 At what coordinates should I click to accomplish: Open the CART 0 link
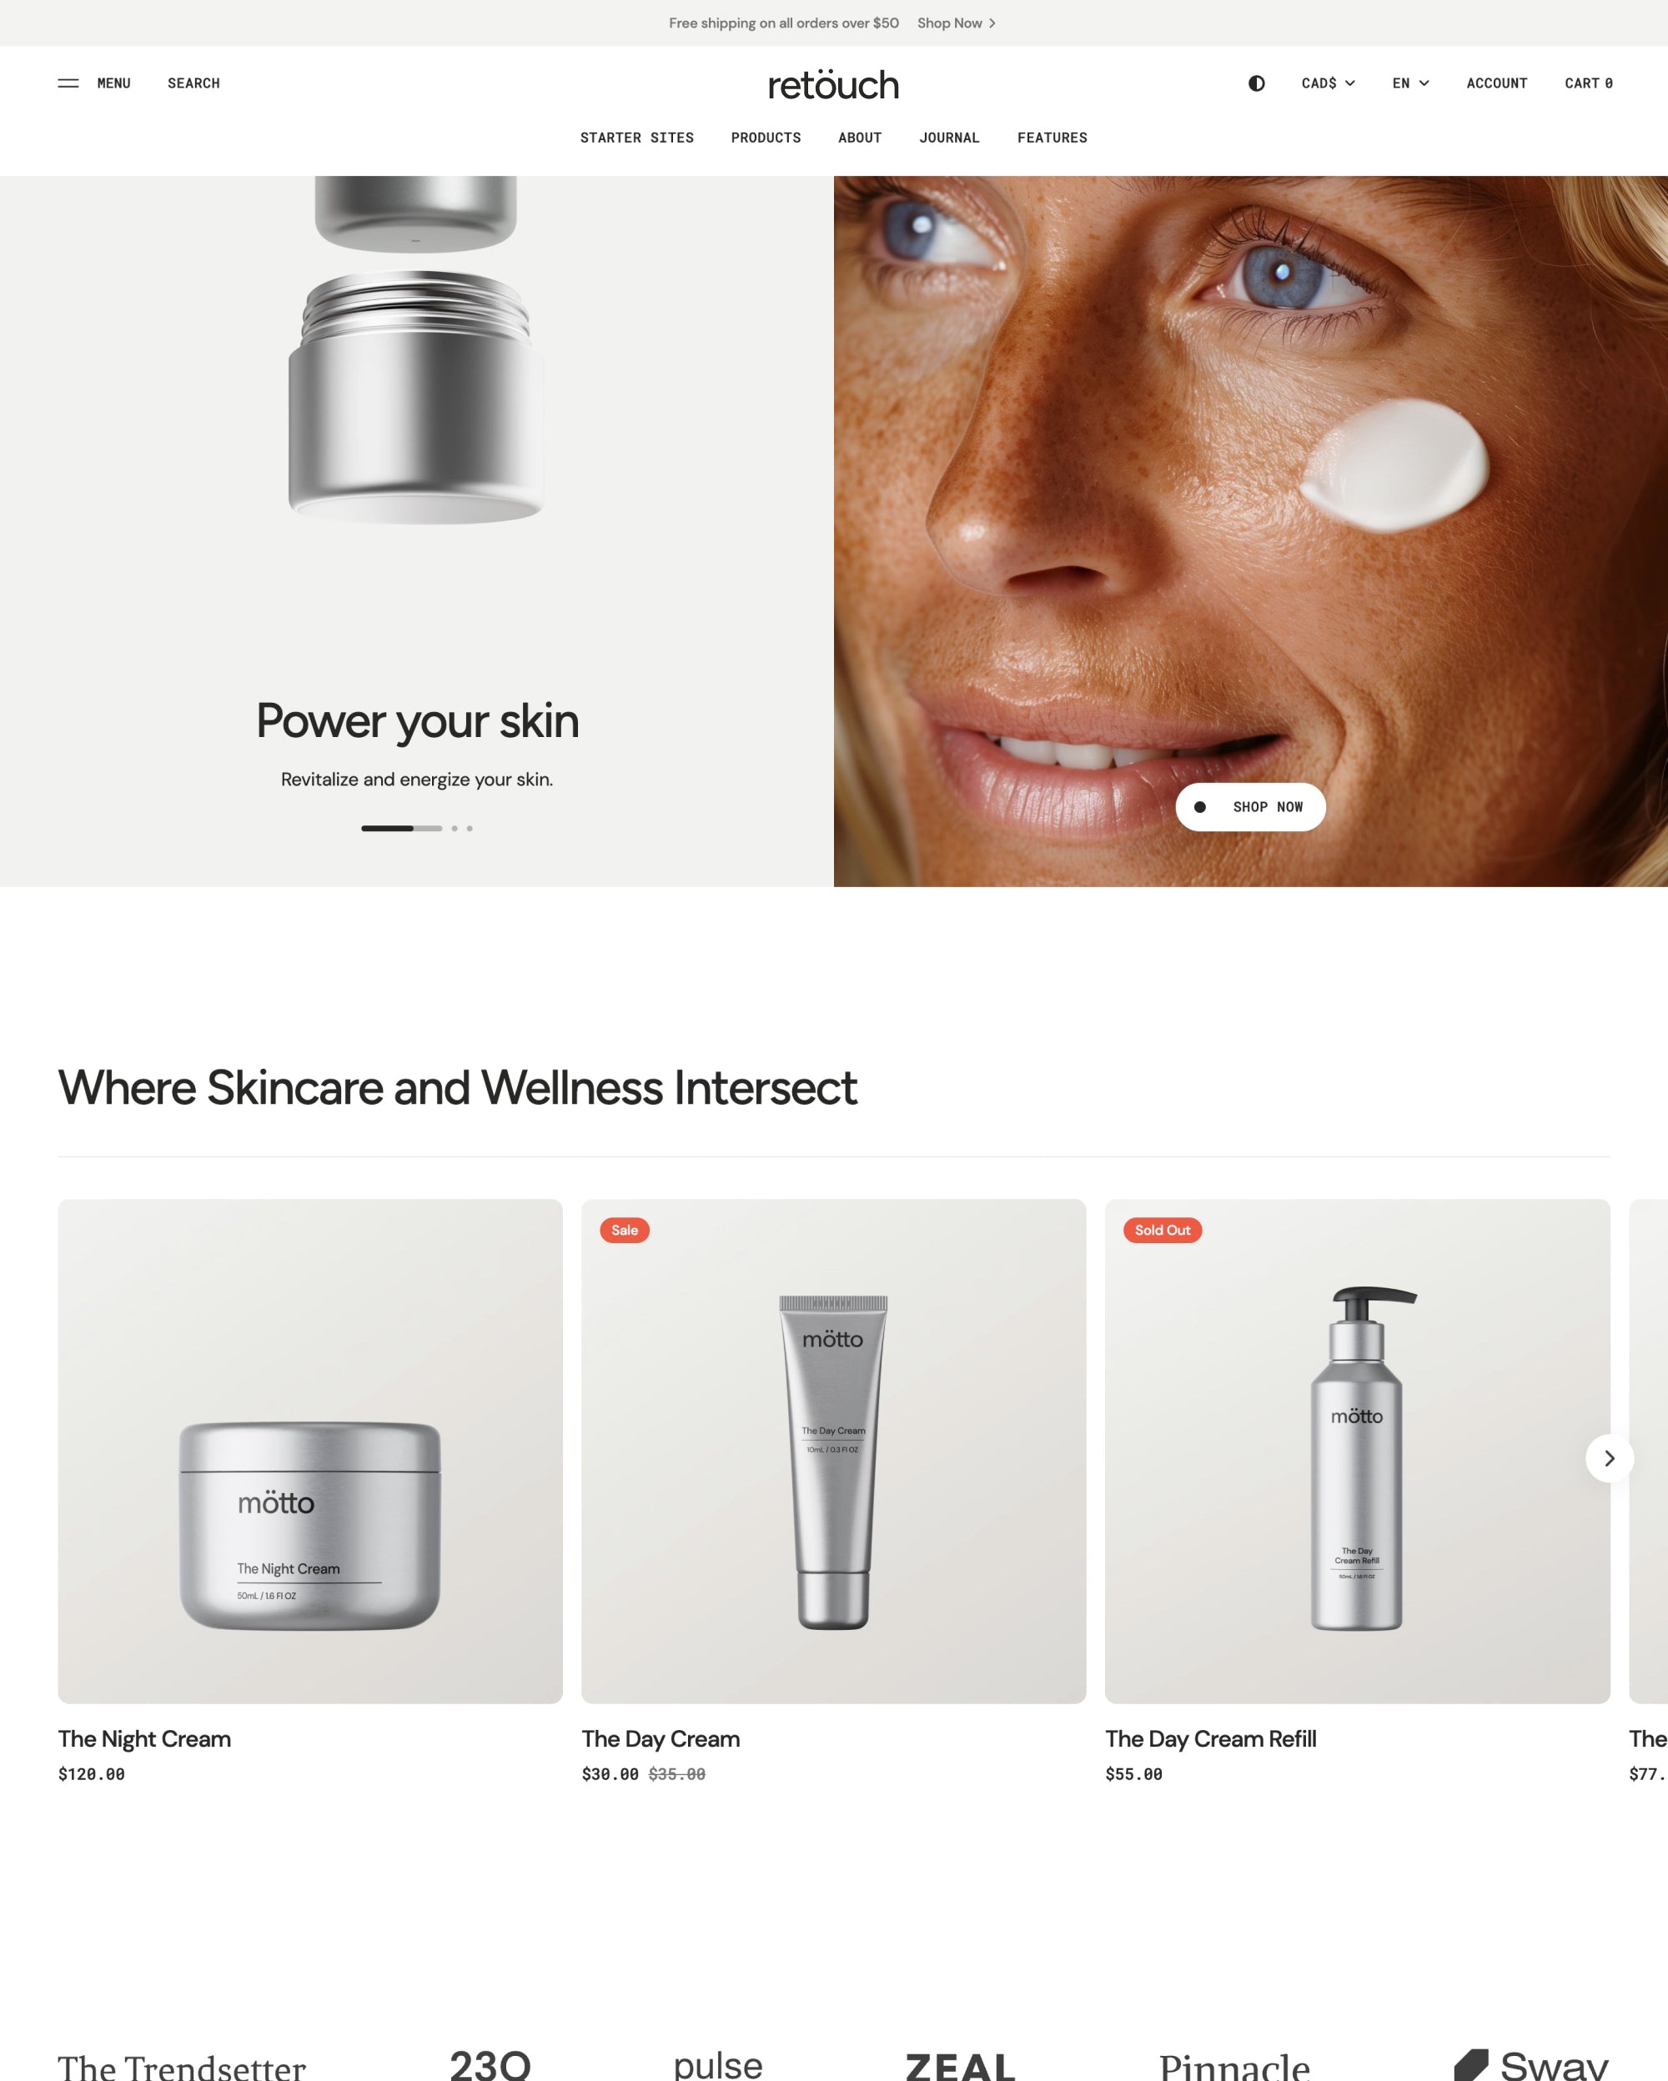pos(1588,83)
